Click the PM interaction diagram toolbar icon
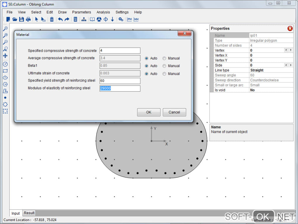 (x=129, y=19)
